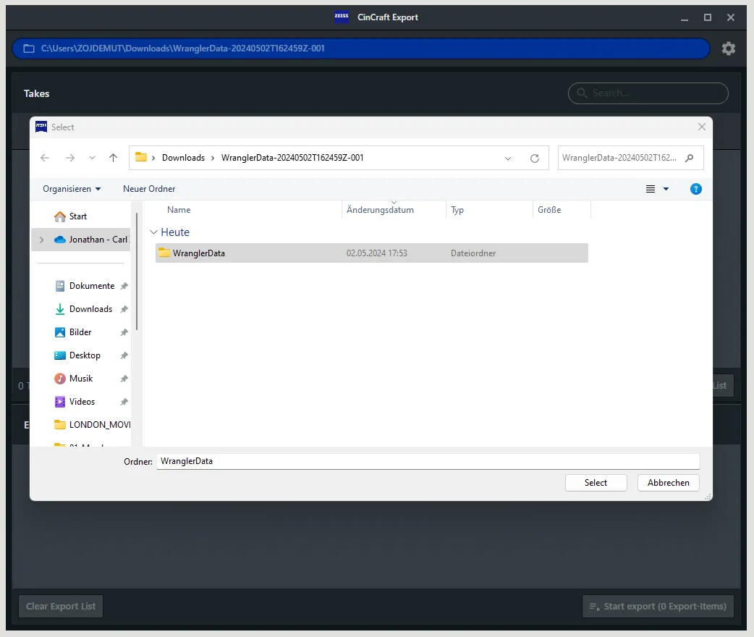Open LONDON_MOVI folder in sidebar

coord(92,424)
